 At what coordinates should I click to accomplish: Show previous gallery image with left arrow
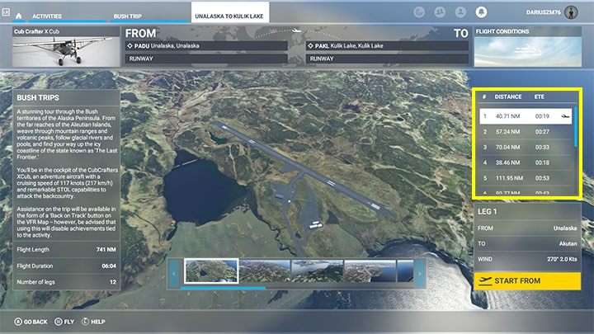coord(174,274)
